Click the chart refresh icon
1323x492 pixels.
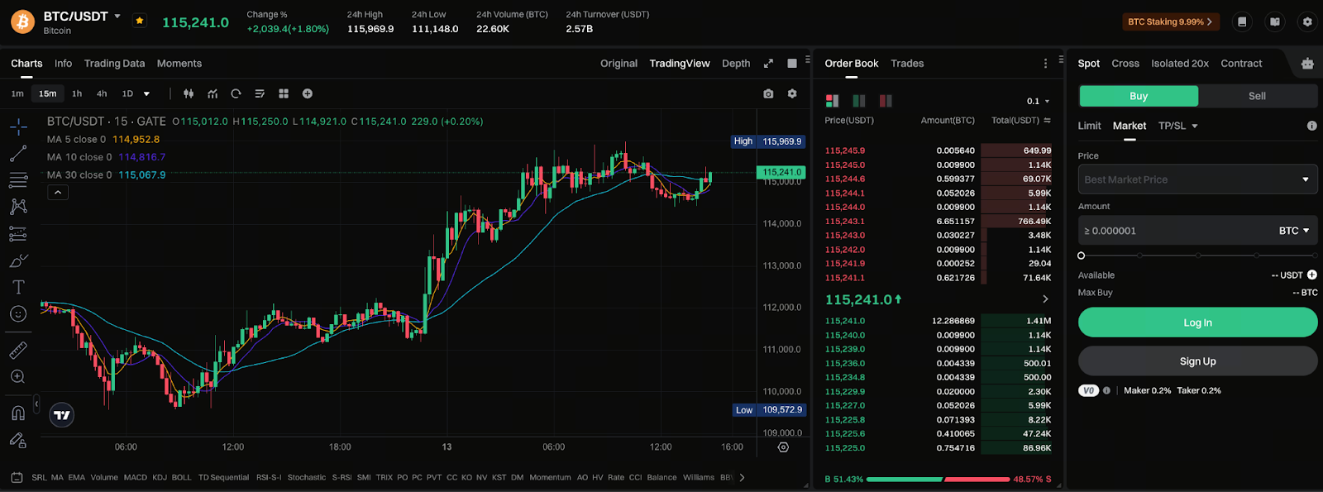[236, 93]
